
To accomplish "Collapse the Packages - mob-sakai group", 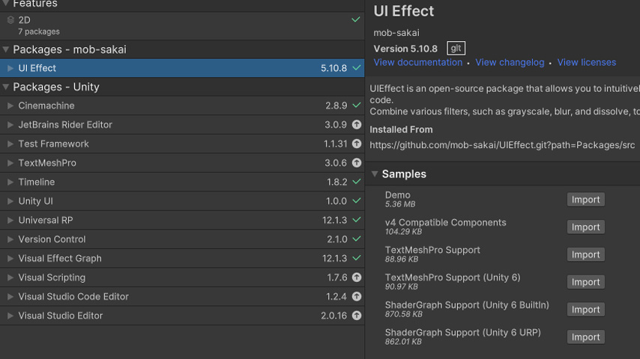I will [6, 49].
